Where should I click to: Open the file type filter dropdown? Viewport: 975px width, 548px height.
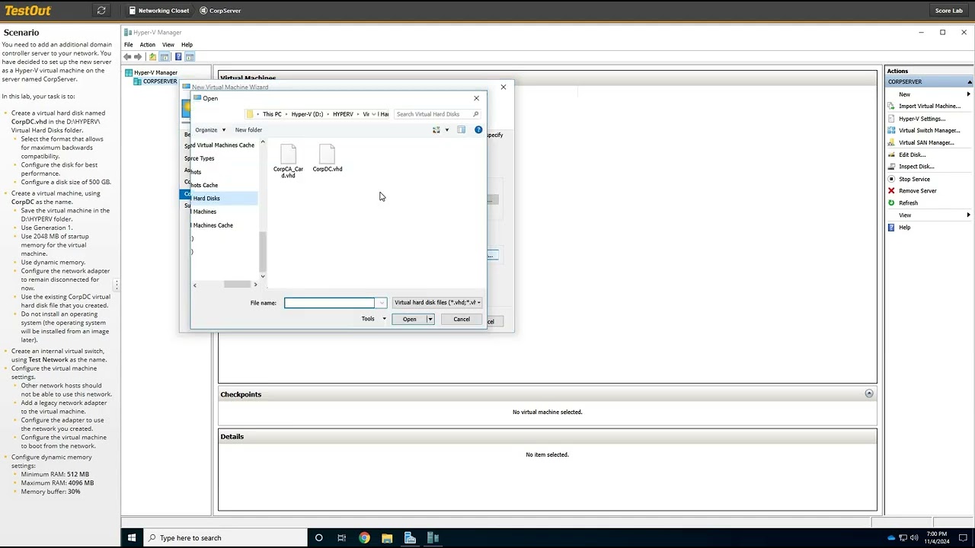(436, 303)
